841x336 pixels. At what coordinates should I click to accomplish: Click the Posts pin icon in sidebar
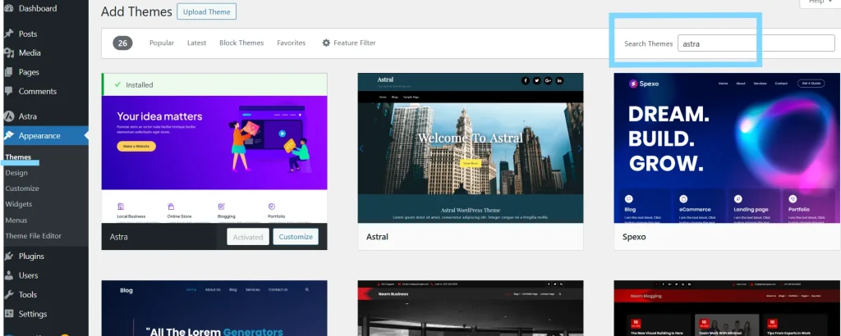point(8,34)
